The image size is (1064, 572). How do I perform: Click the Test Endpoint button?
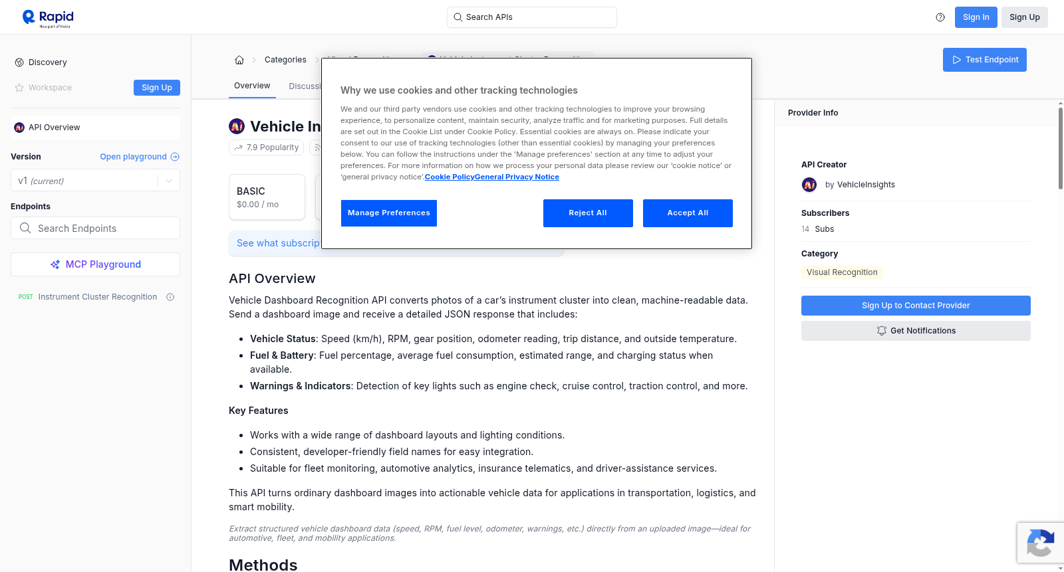click(985, 60)
